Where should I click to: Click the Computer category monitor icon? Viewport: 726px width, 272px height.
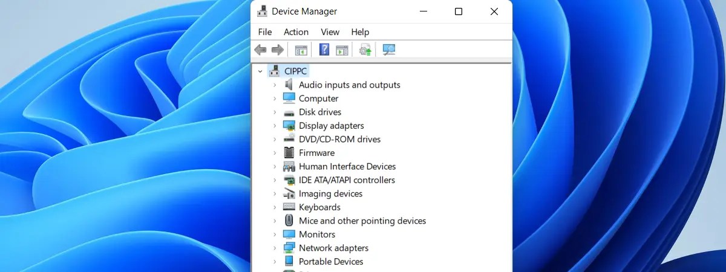pos(289,98)
